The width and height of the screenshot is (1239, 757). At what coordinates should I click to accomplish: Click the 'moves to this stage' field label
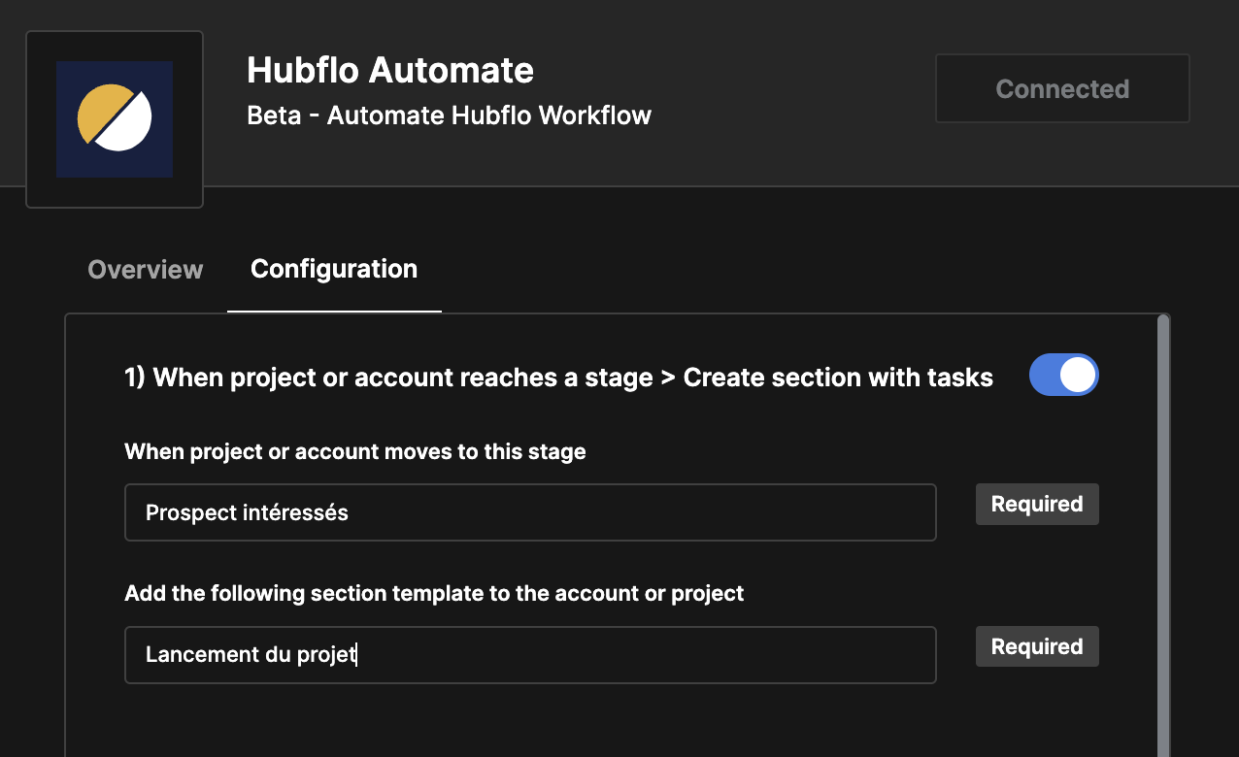355,451
